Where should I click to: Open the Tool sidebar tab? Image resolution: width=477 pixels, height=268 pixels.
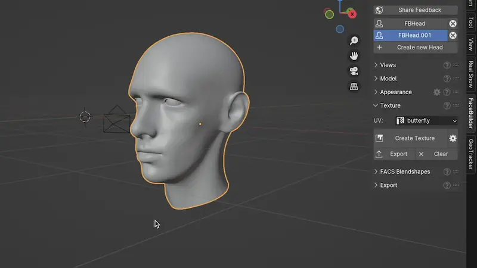470,22
